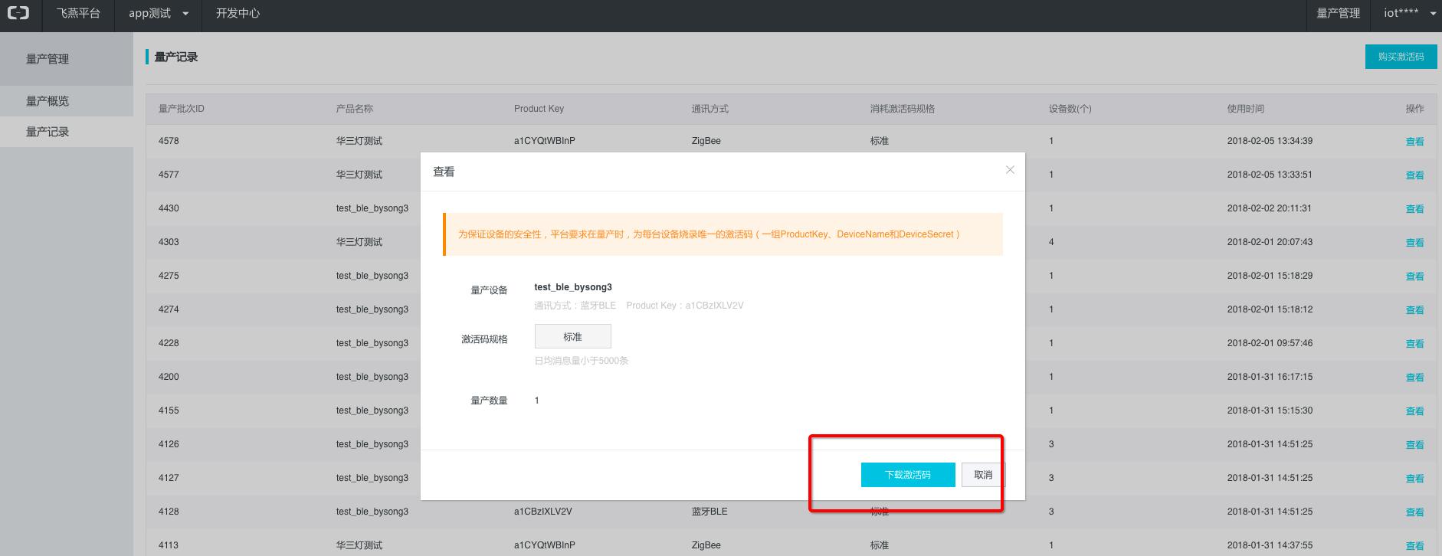Viewport: 1442px width, 556px height.
Task: Click test_ble_bysong3 device name in dialog
Action: (573, 287)
